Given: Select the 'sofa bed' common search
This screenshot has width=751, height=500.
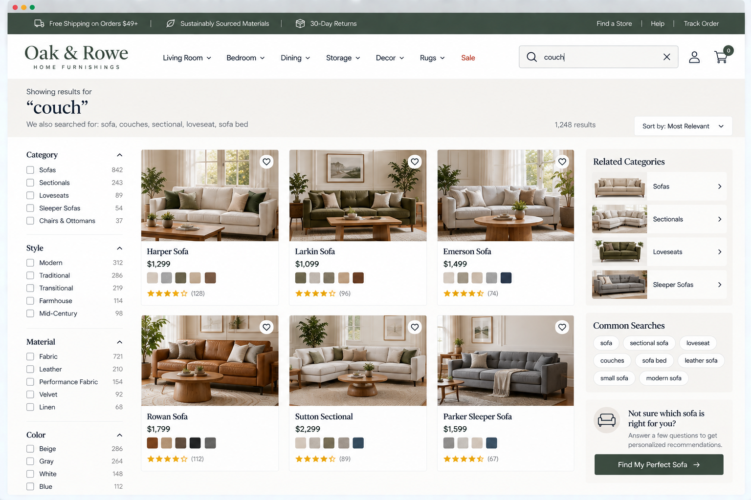Looking at the screenshot, I should tap(654, 361).
